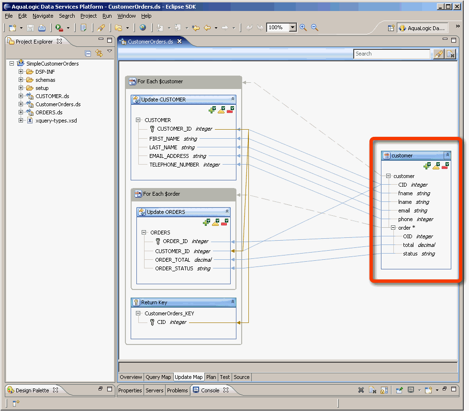Select xquery-types.xsd in Project Explorer

pyautogui.click(x=56, y=121)
